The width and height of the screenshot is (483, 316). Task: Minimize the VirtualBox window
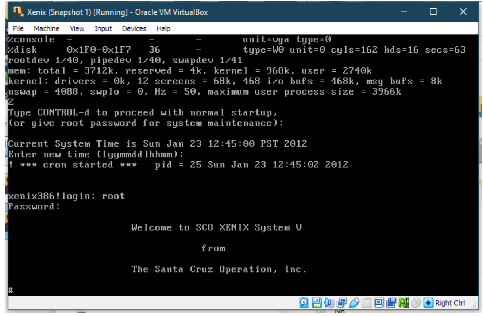[x=404, y=12]
